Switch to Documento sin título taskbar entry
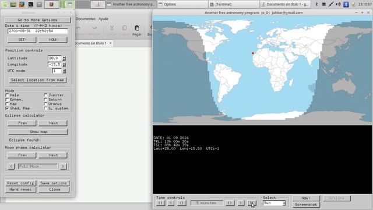The width and height of the screenshot is (373, 210). 285,4
